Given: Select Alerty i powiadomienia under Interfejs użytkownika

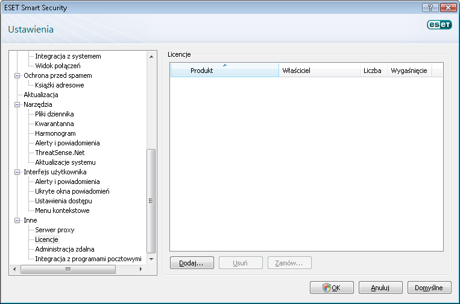Looking at the screenshot, I should [x=68, y=182].
